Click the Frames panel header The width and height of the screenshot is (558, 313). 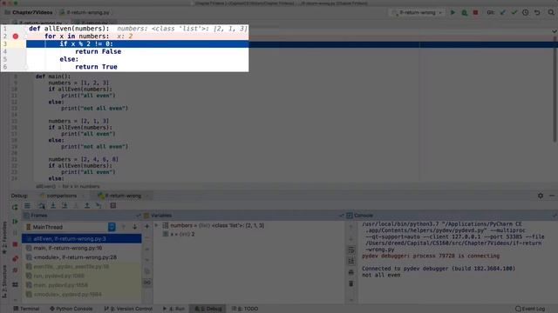point(83,216)
